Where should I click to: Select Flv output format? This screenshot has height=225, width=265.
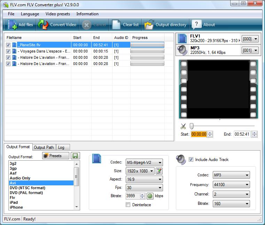tap(41, 198)
